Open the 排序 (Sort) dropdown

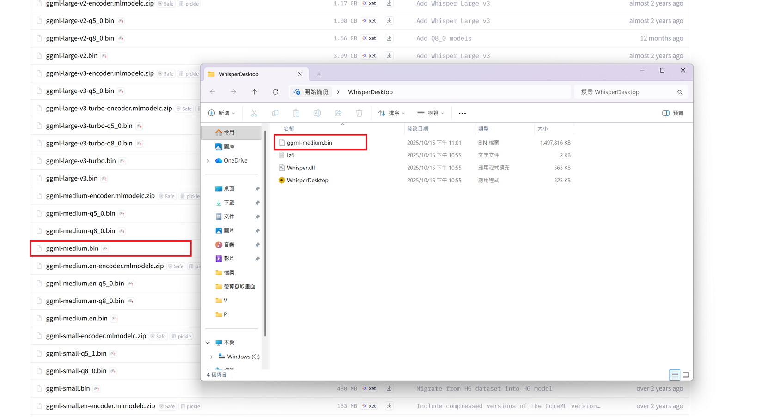tap(391, 113)
